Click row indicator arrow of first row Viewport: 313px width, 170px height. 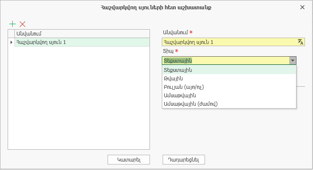point(11,42)
